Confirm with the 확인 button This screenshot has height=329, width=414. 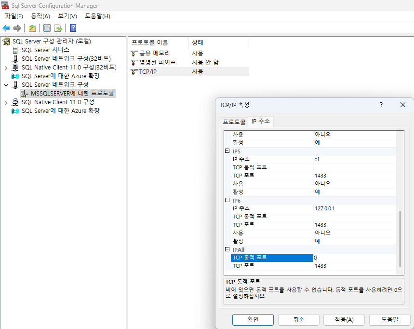pos(253,320)
